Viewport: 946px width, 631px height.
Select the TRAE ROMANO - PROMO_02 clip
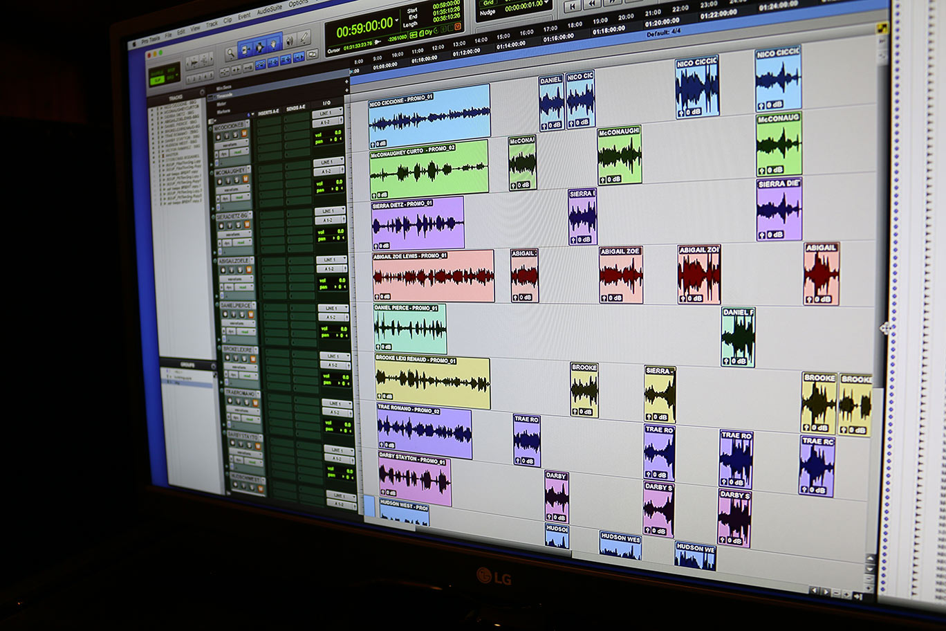point(424,432)
